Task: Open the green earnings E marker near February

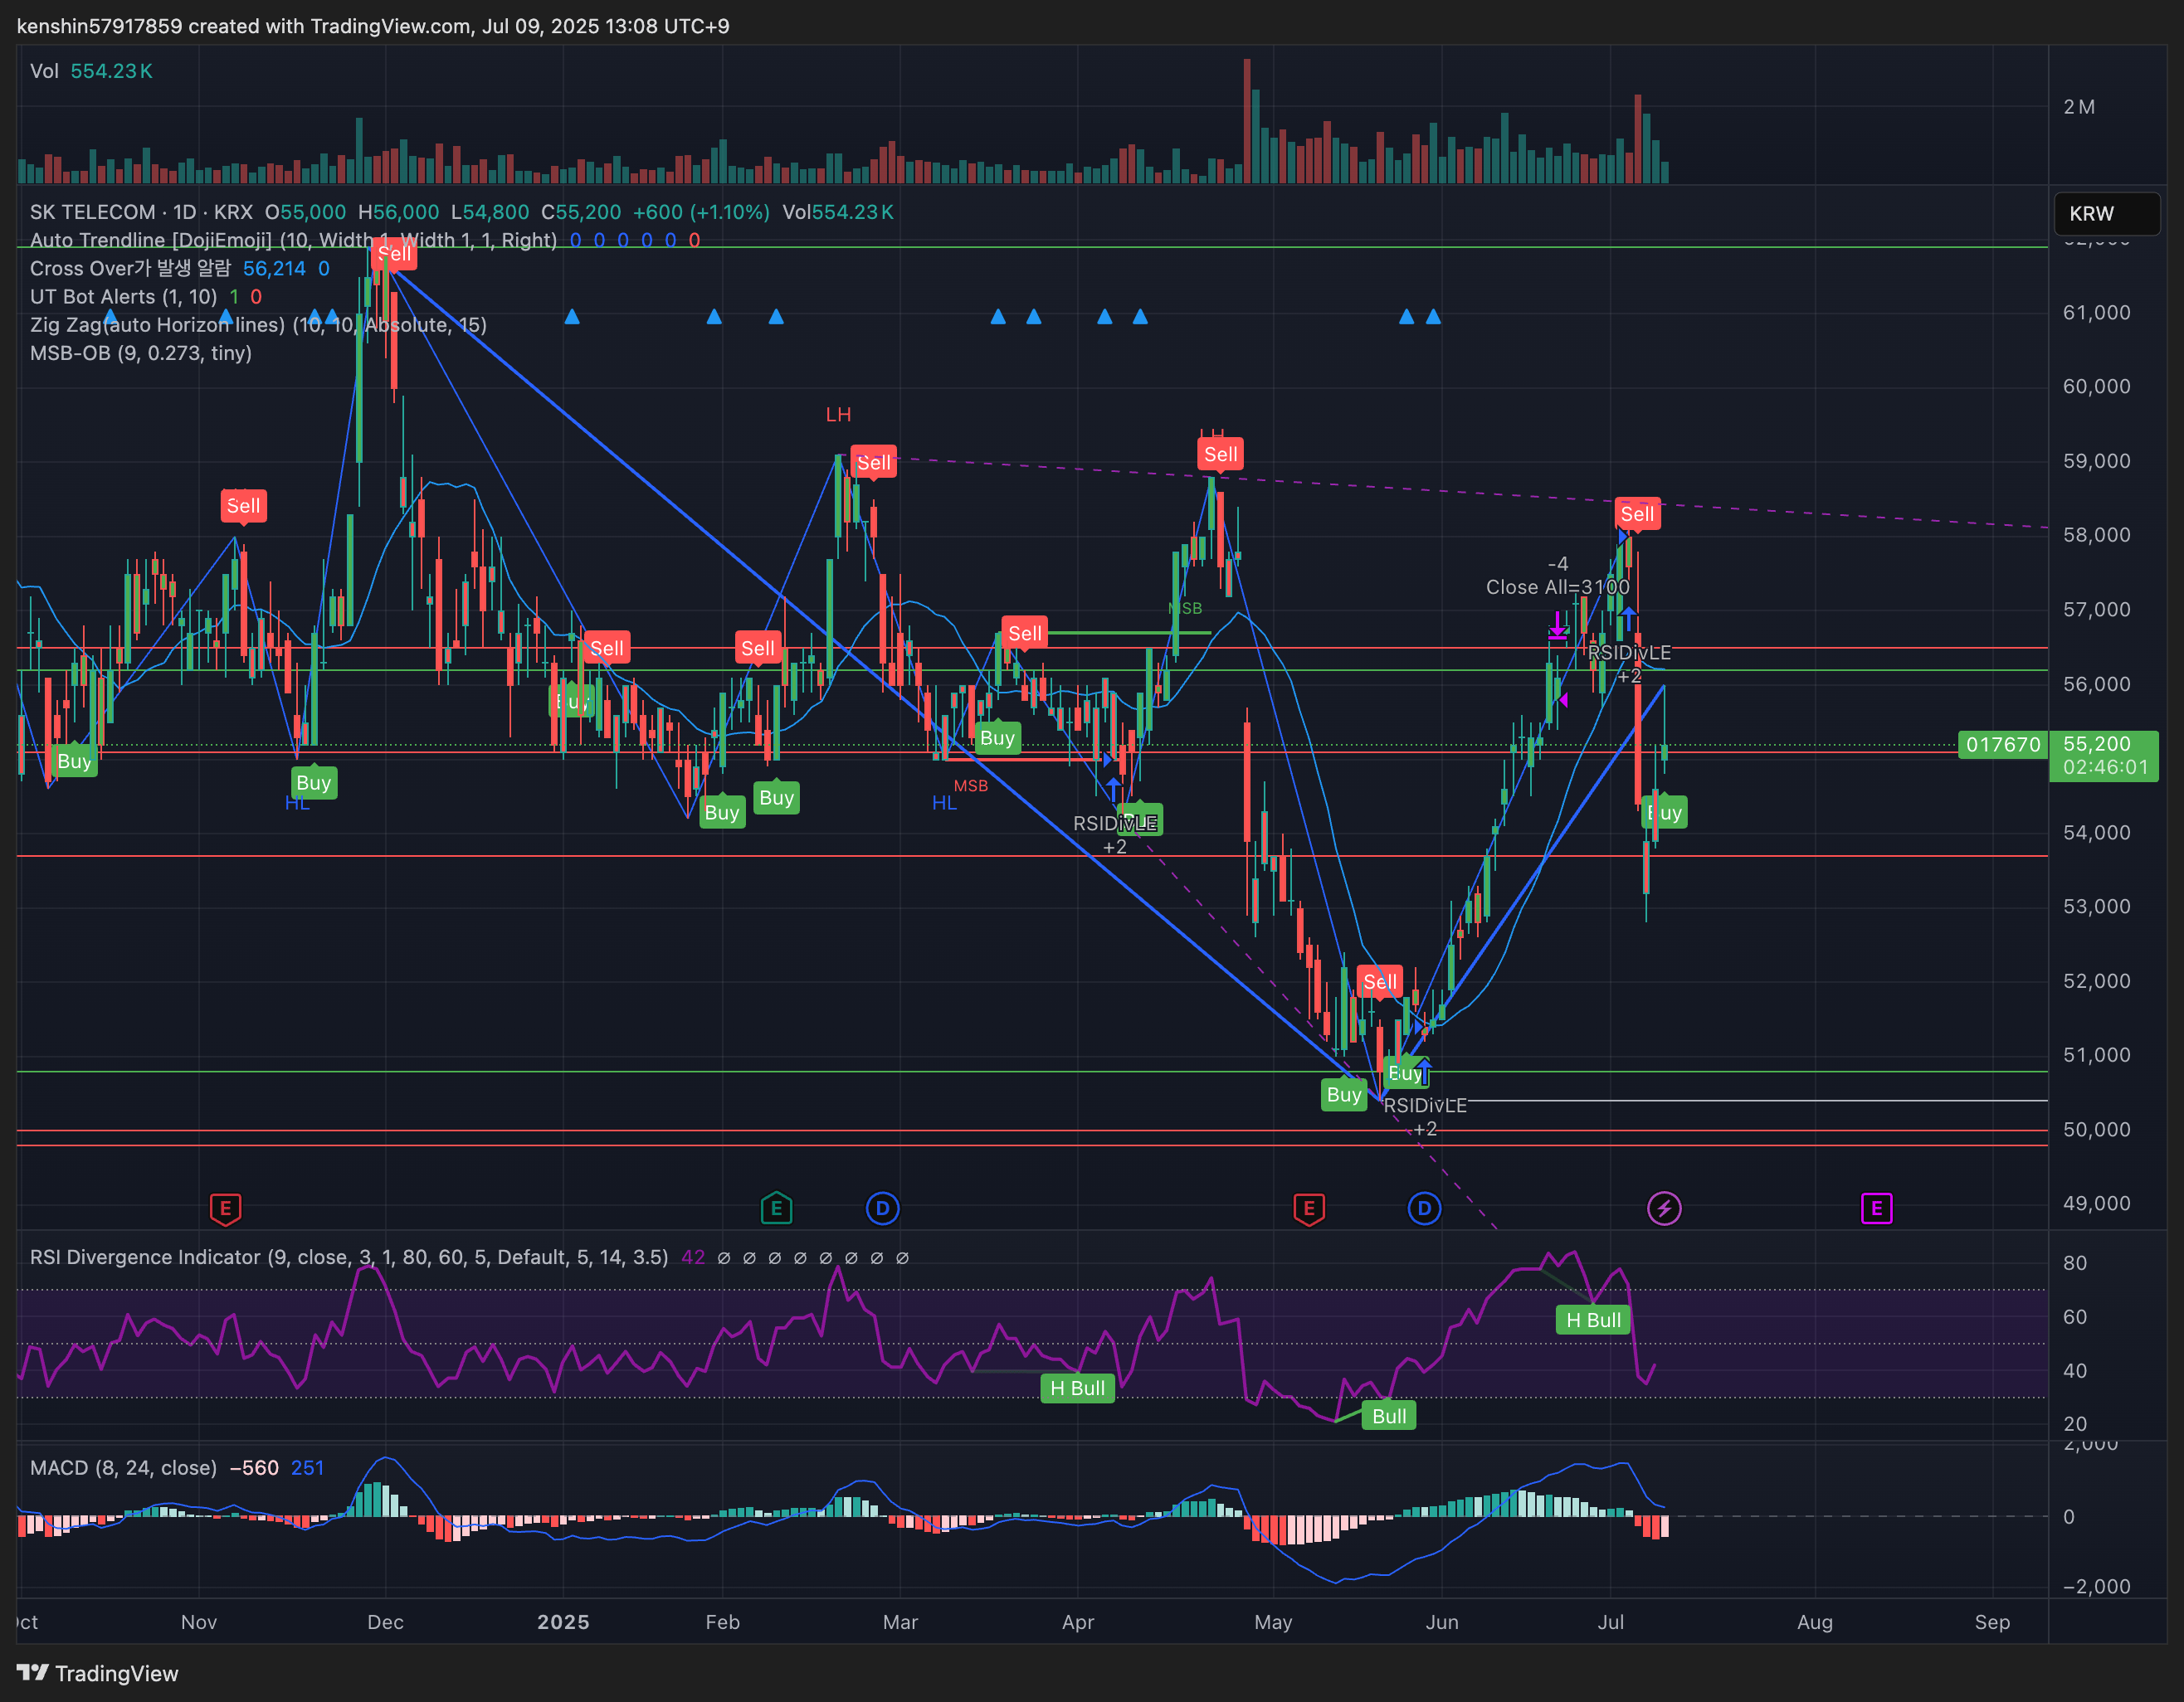Action: [x=776, y=1208]
